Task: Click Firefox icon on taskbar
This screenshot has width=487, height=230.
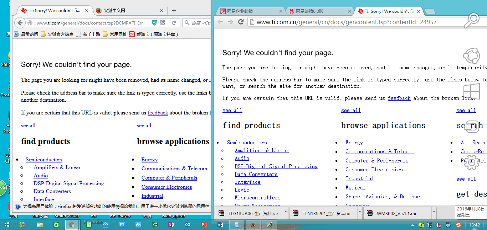Action: [253, 225]
